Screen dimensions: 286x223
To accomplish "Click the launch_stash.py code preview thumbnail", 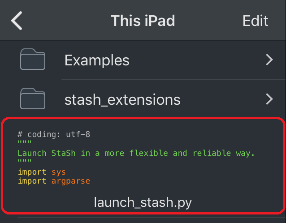I will 136,158.
